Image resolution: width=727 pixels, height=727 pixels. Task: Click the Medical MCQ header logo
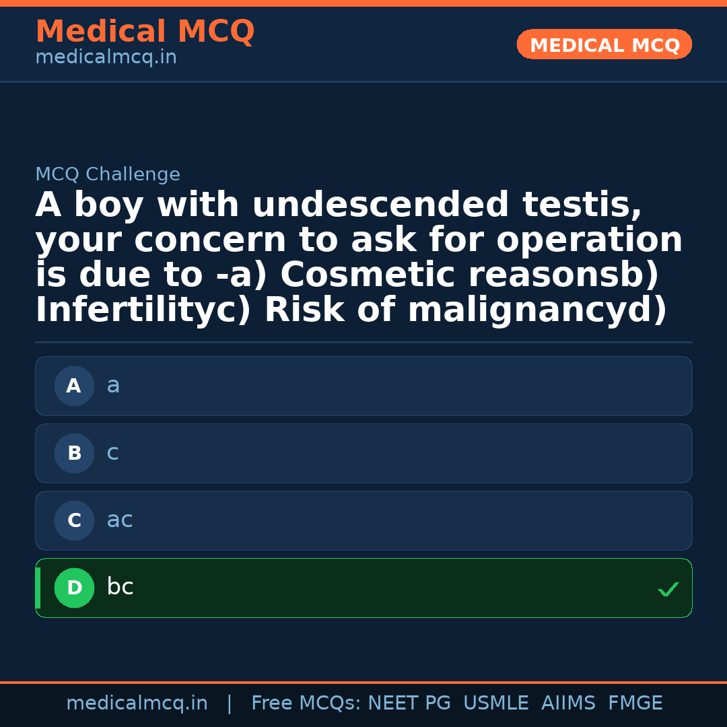pyautogui.click(x=145, y=32)
